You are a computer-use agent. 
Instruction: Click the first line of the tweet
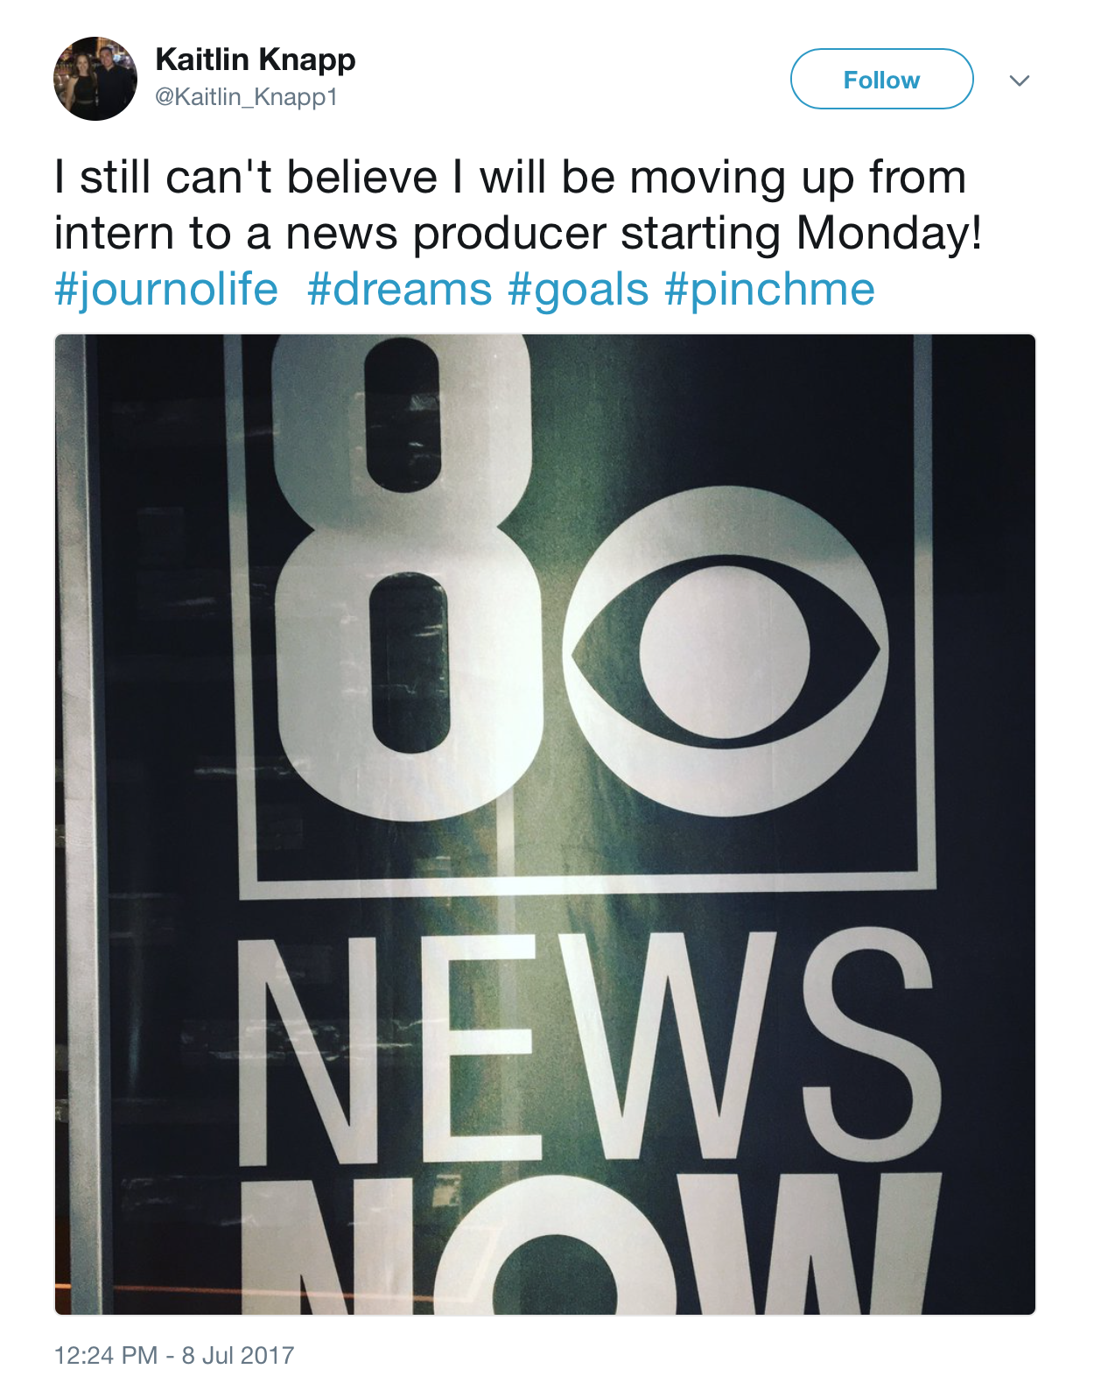[510, 178]
